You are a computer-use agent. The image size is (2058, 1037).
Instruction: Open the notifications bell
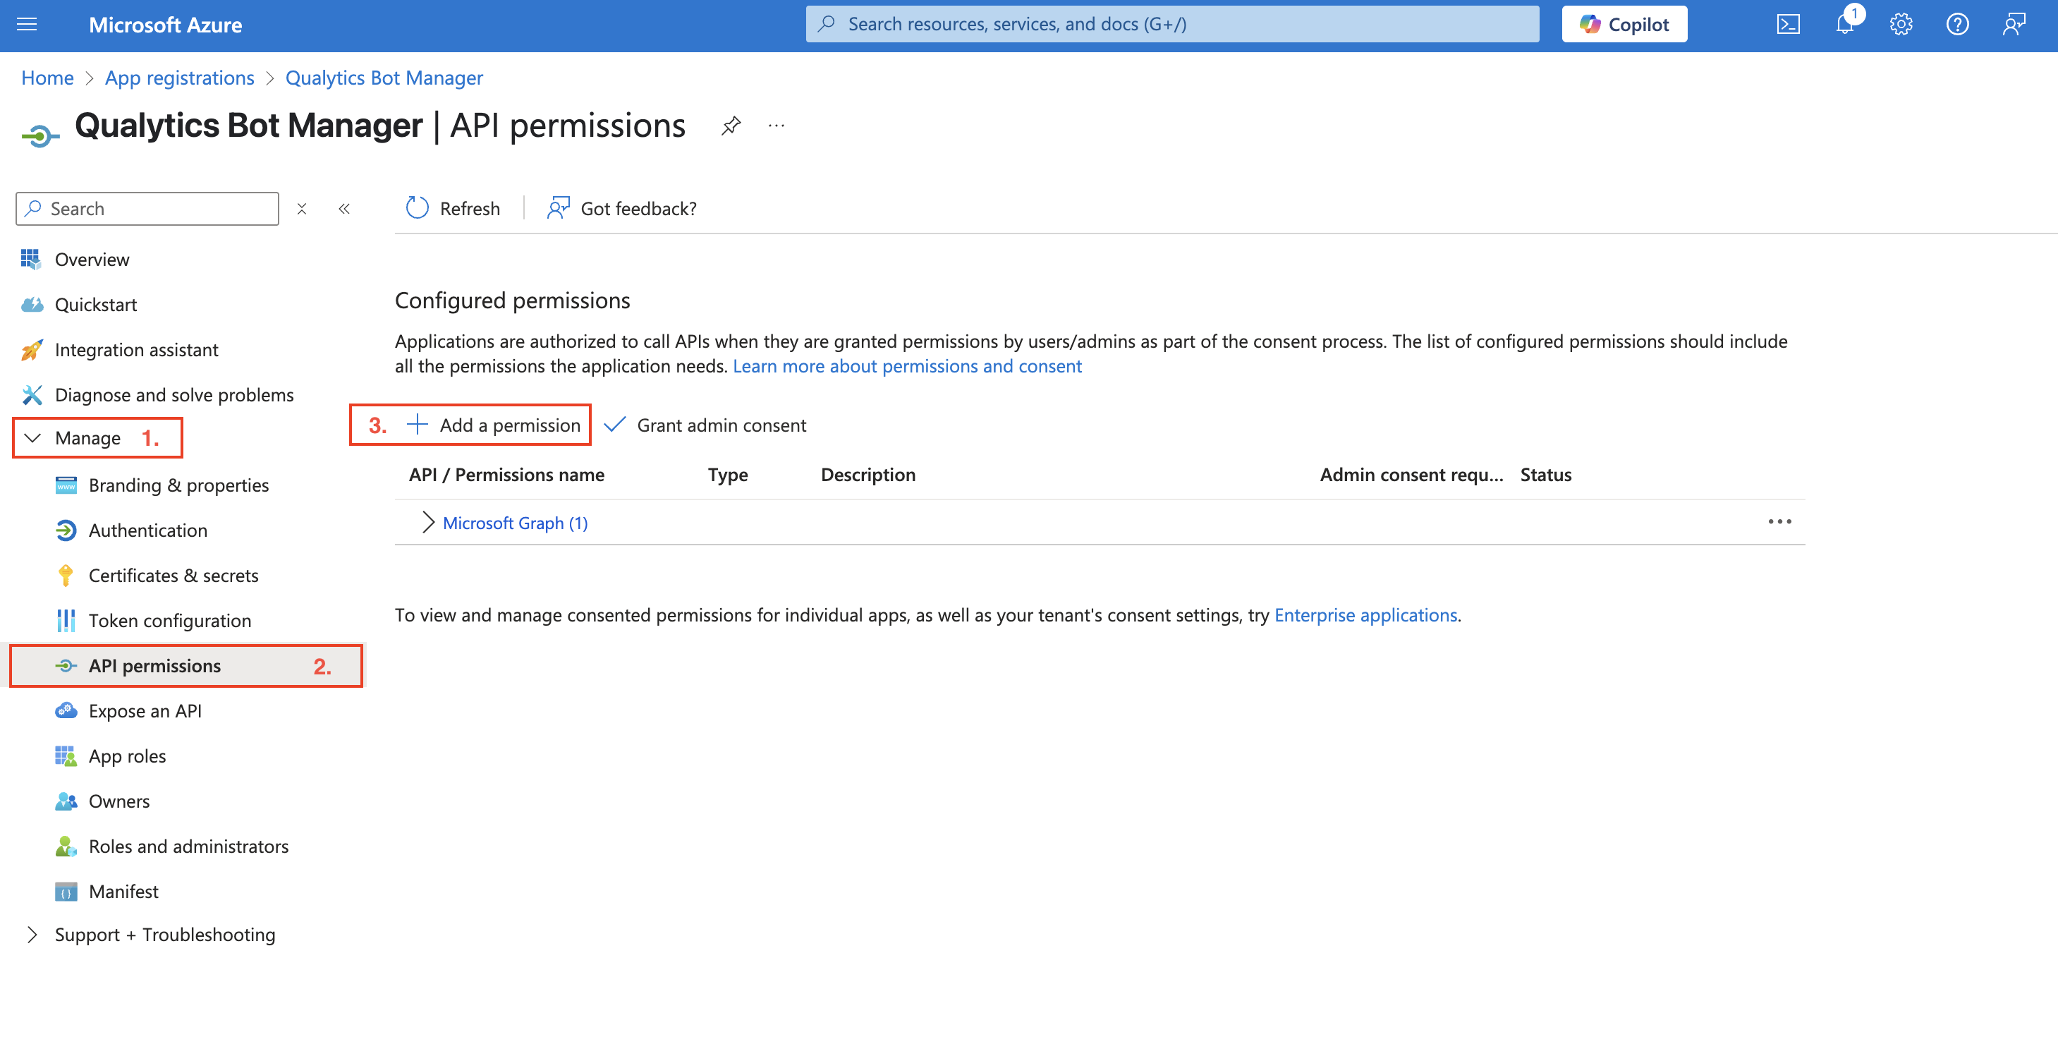(1845, 24)
